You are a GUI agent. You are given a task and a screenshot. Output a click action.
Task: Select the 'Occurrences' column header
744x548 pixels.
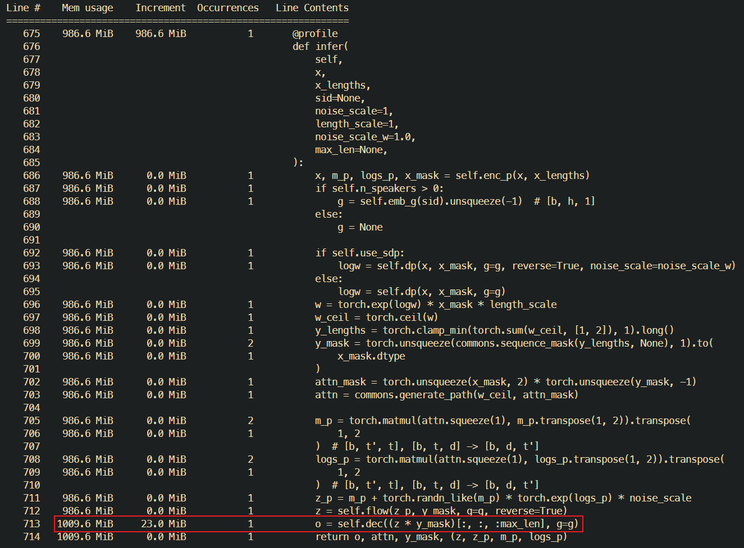coord(227,7)
